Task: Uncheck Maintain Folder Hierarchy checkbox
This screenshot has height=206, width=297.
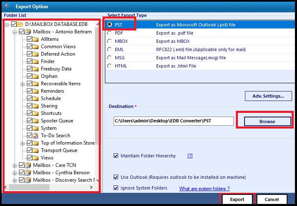Action: point(116,156)
